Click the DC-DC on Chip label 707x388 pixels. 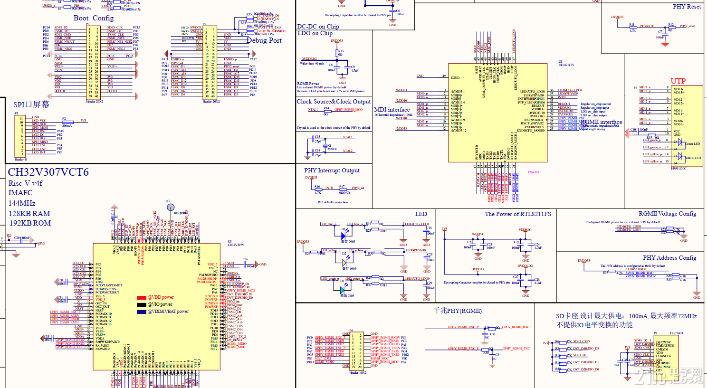(x=318, y=27)
